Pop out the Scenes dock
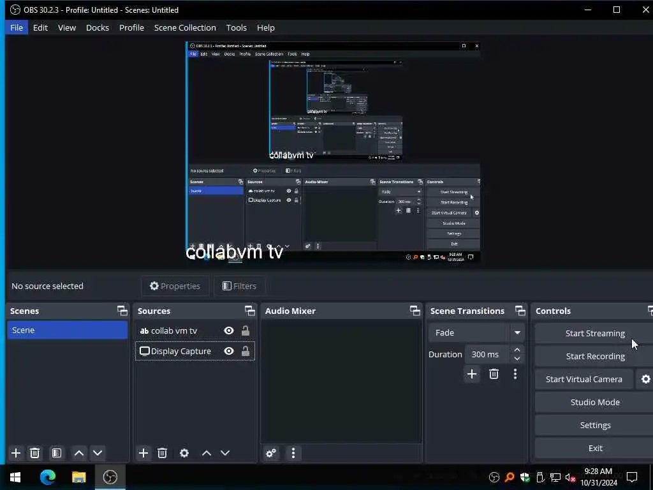The image size is (653, 490). (122, 311)
